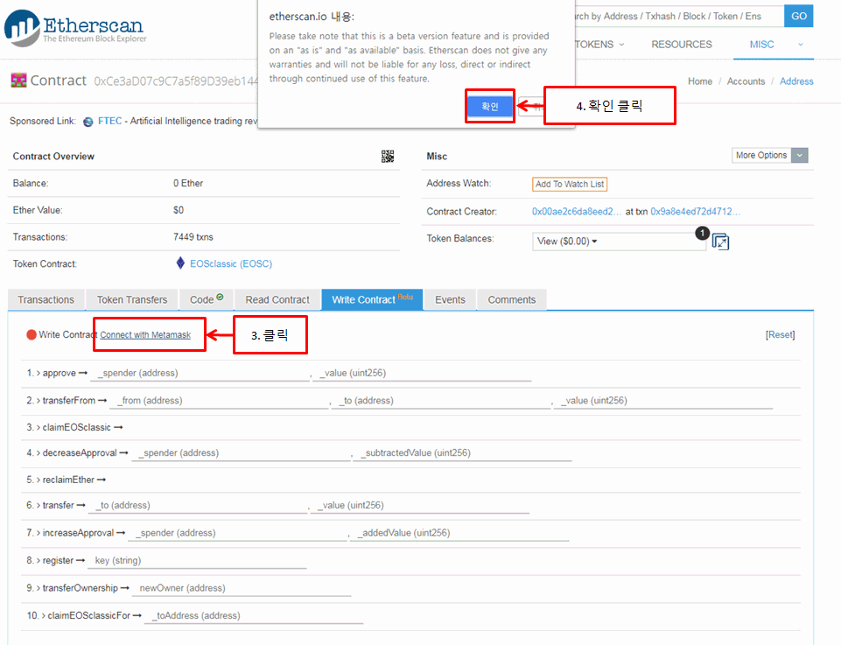
Task: Click the Etherscan logo
Action: click(75, 28)
